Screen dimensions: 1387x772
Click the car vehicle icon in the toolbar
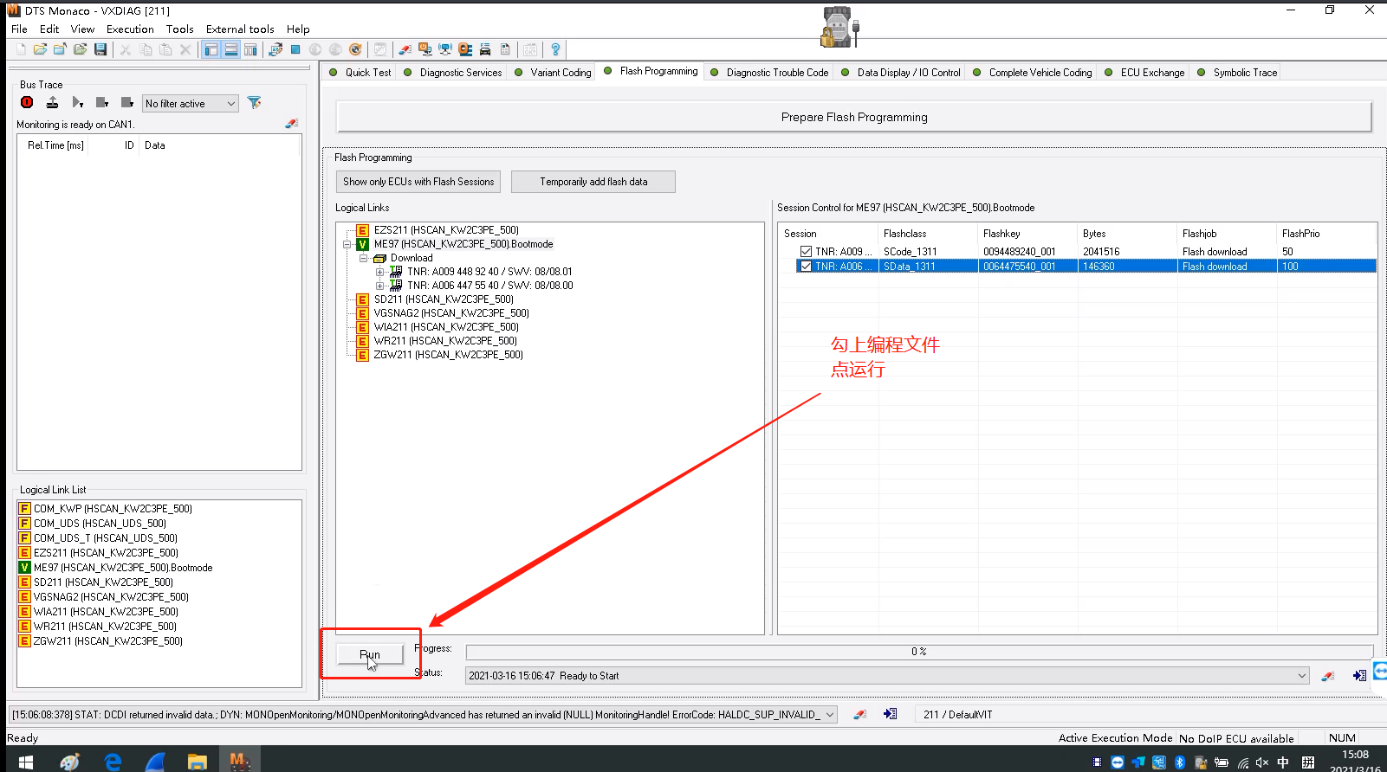[x=485, y=49]
